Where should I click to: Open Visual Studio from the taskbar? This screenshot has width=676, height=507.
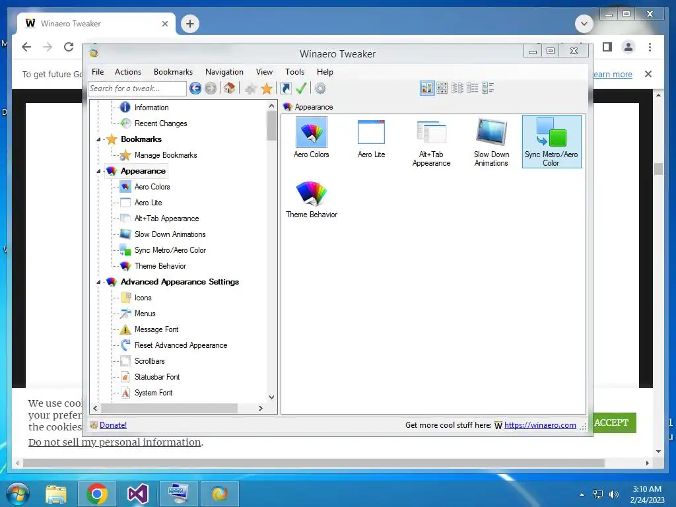tap(138, 494)
